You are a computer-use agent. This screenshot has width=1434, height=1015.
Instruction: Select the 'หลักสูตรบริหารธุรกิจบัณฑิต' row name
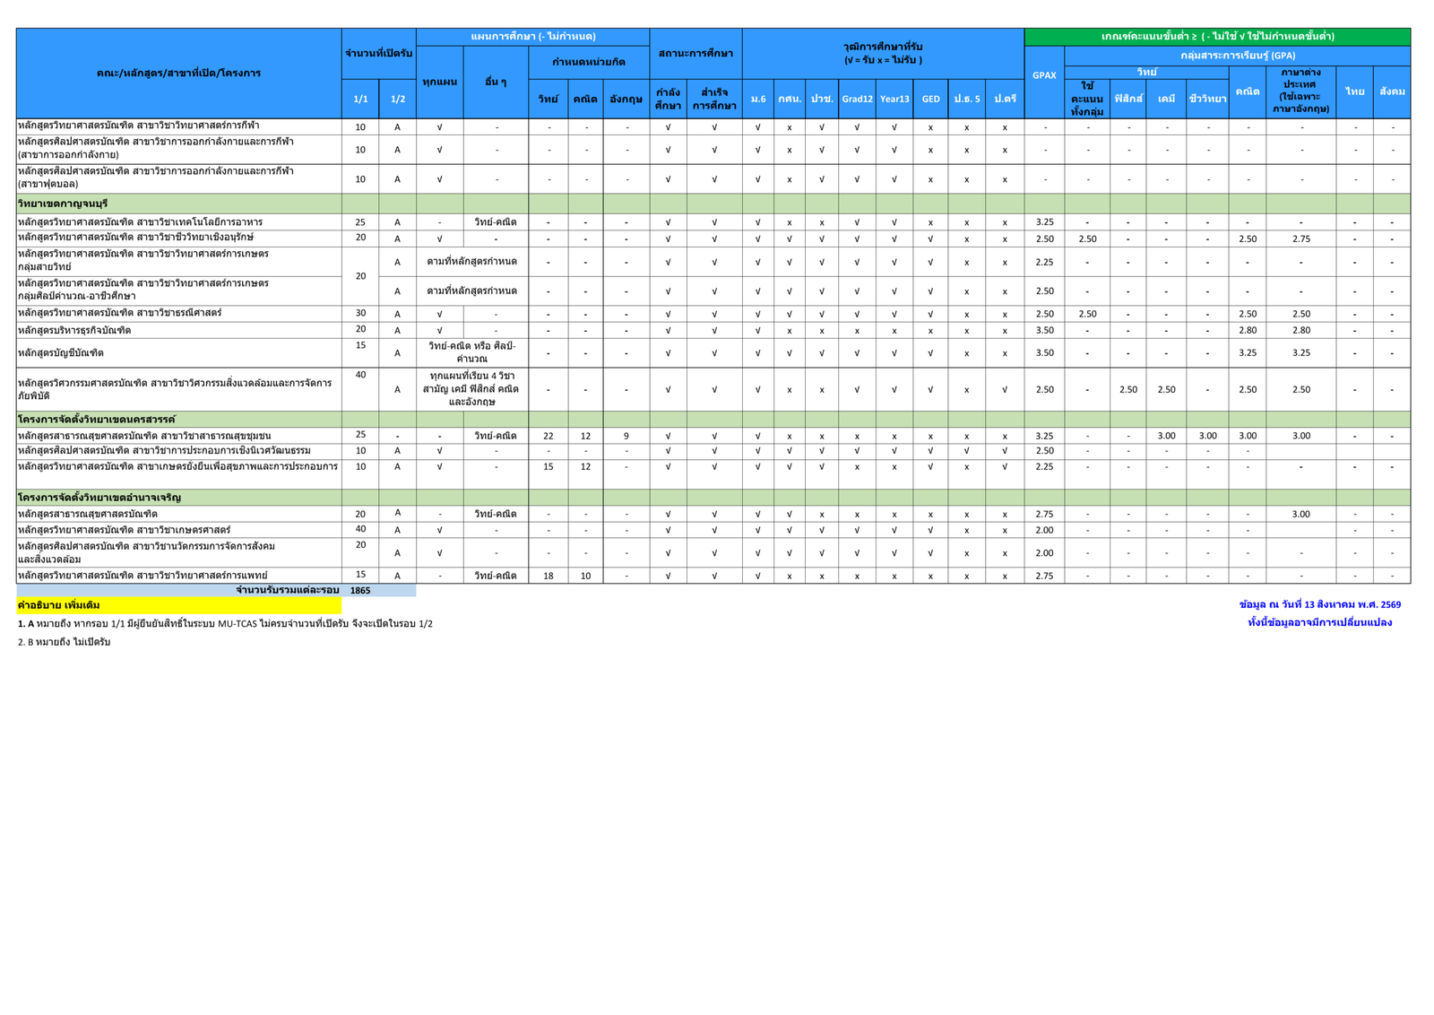point(74,330)
